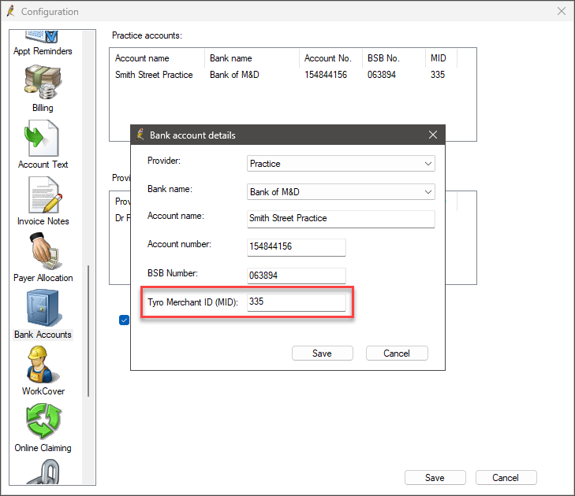
Task: Sort by BSB No. column header
Action: [x=394, y=58]
